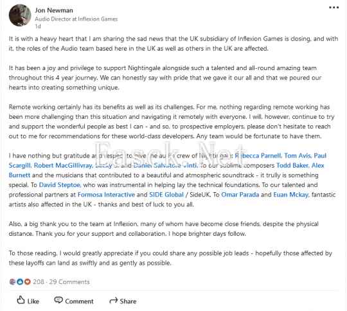Click the Share arrow icon

pyautogui.click(x=114, y=301)
